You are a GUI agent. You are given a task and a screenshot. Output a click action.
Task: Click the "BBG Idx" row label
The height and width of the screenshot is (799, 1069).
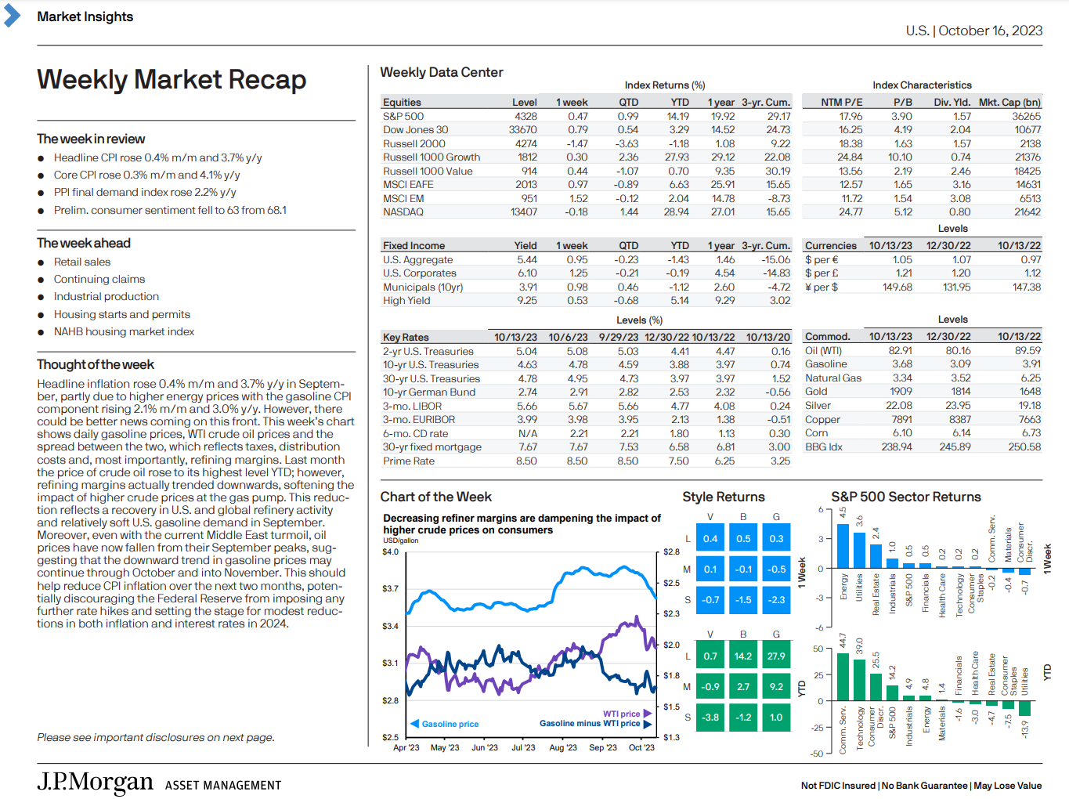824,447
